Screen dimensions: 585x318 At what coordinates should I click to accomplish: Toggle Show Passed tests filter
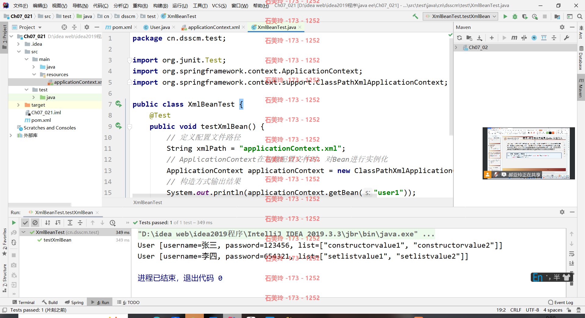(25, 223)
